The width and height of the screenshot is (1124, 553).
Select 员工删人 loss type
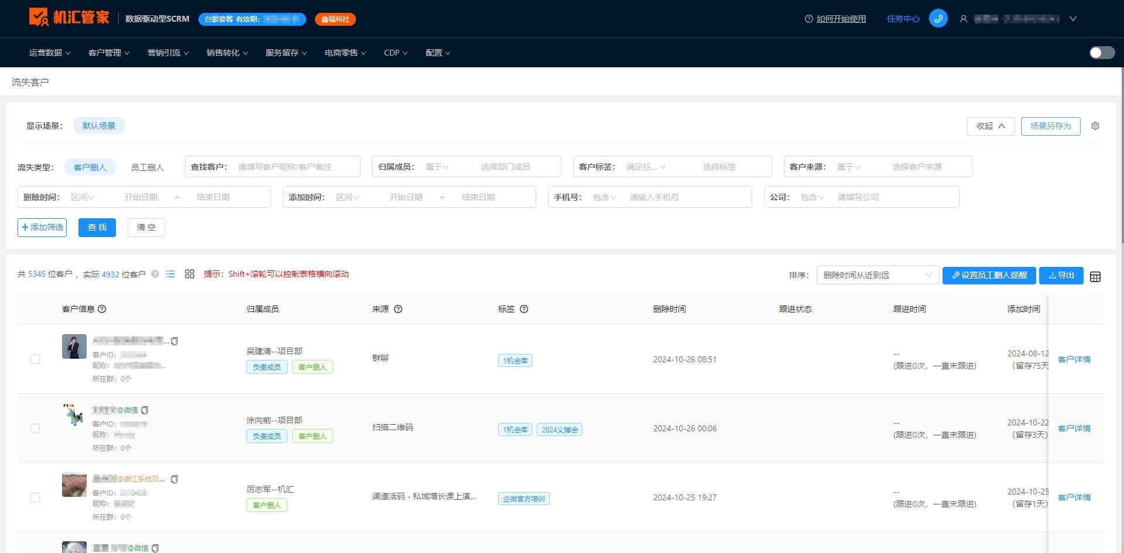[147, 167]
